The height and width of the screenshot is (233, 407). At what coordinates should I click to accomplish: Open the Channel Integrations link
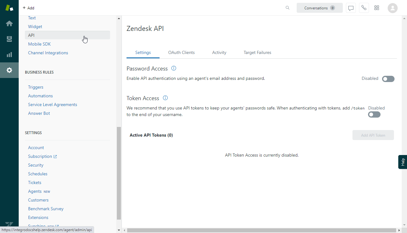coord(48,53)
